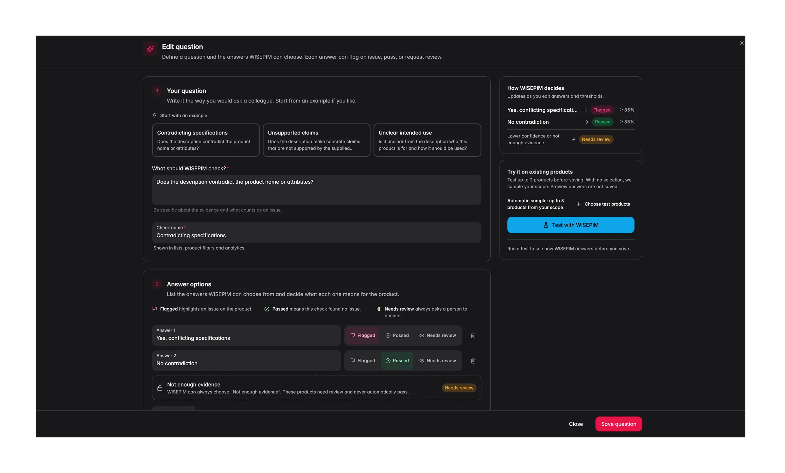Viewport: 785px width, 473px height.
Task: Click the ≥ 85% threshold for conflicting specifications
Action: click(x=627, y=110)
